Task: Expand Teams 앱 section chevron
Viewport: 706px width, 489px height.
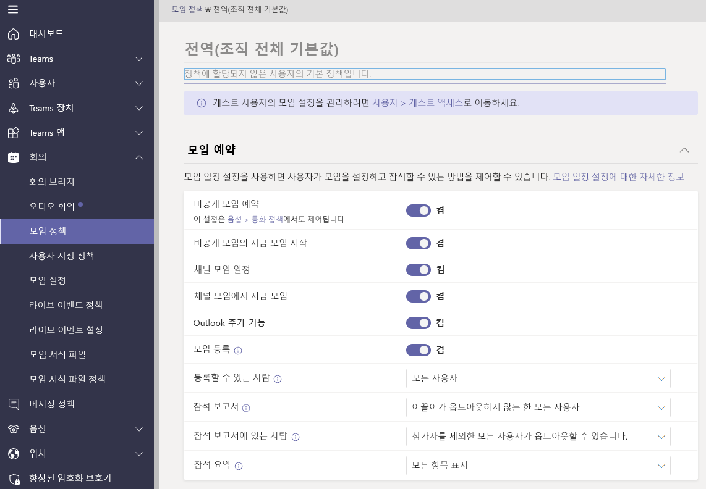Action: click(x=139, y=133)
